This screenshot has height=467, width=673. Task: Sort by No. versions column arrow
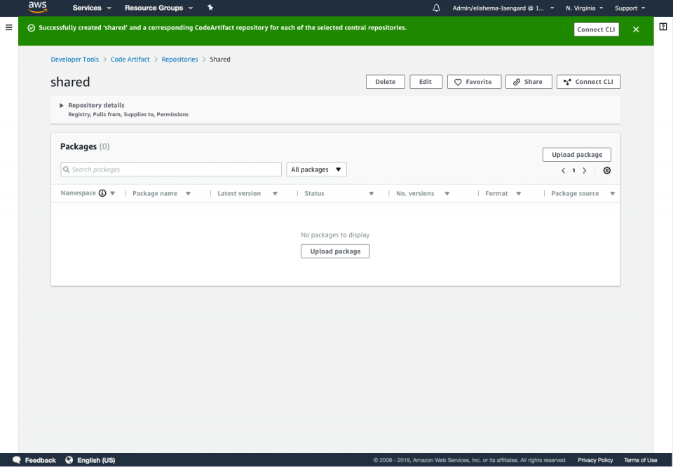[447, 193]
